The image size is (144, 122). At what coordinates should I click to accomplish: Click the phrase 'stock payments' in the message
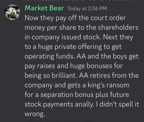(49, 105)
